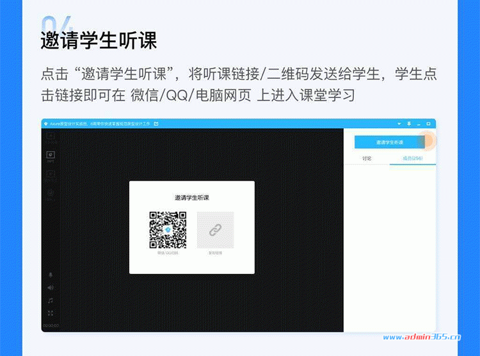Viewport: 480px width, 356px height.
Task: Toggle the microphone icon
Action: [51, 275]
